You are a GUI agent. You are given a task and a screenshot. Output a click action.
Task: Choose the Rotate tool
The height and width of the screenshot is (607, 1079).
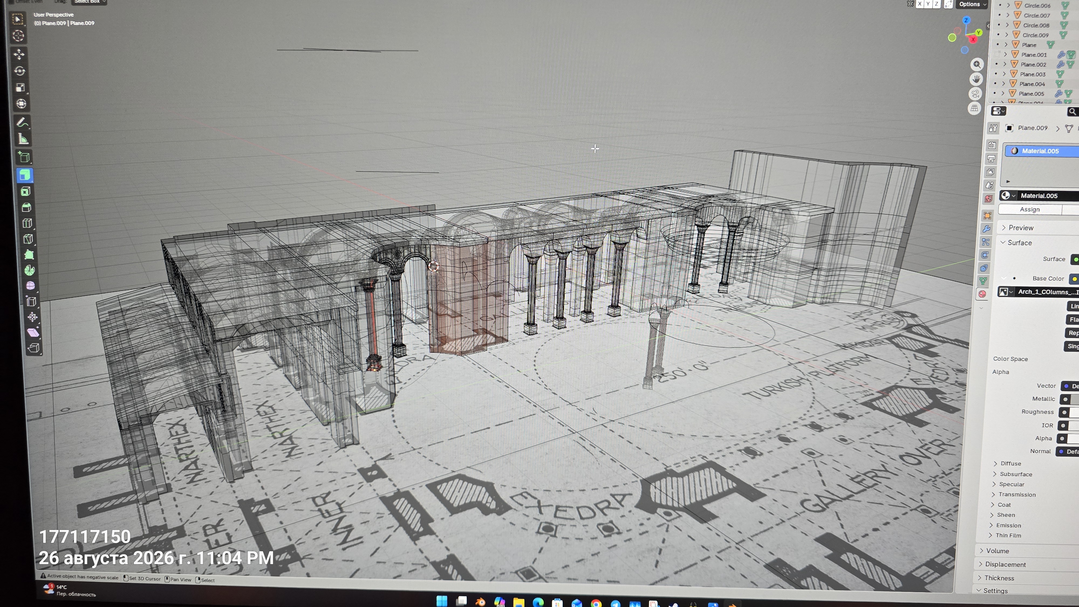tap(20, 71)
